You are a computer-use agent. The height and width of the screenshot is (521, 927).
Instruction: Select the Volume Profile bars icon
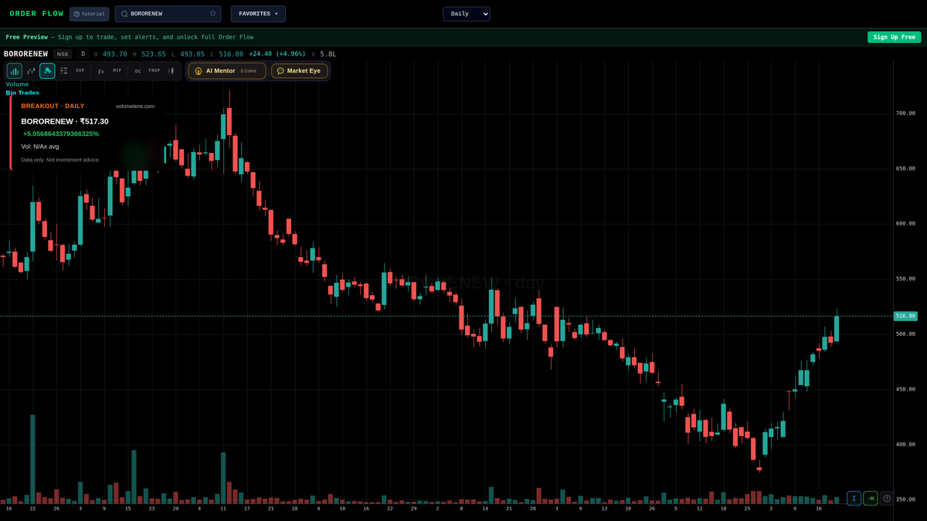click(14, 70)
